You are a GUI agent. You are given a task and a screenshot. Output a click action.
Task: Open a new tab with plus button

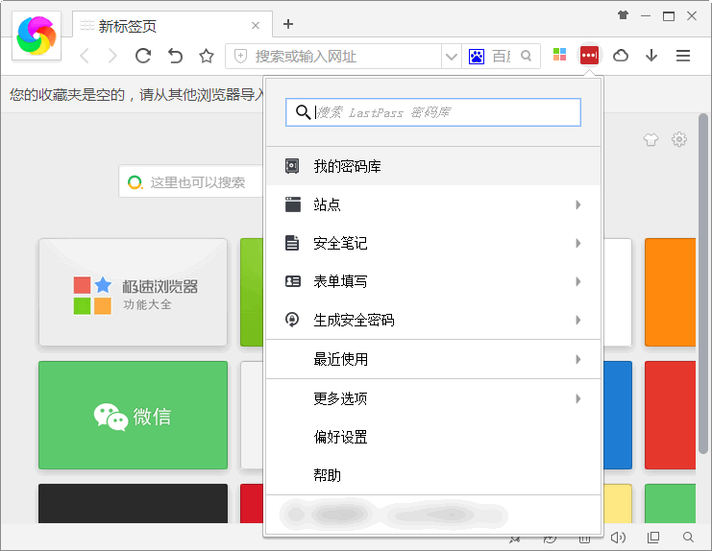click(x=288, y=24)
